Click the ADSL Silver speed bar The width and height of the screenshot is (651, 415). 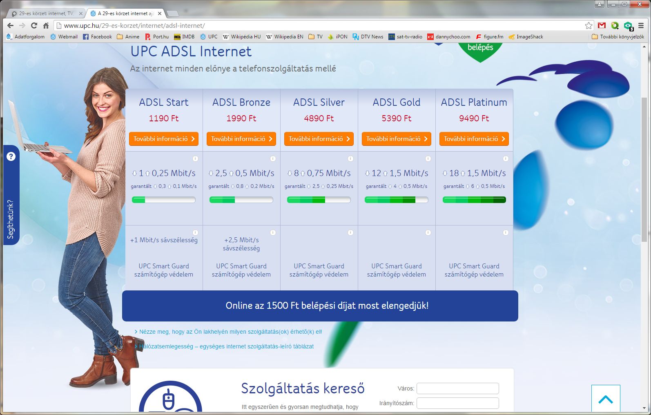click(x=319, y=200)
